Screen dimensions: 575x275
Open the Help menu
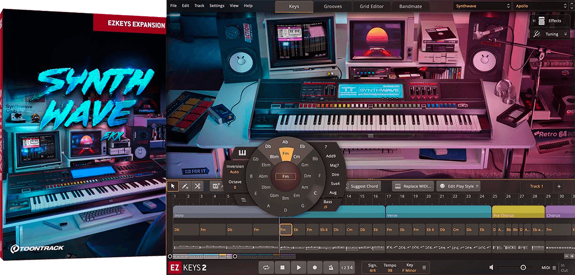coord(248,6)
